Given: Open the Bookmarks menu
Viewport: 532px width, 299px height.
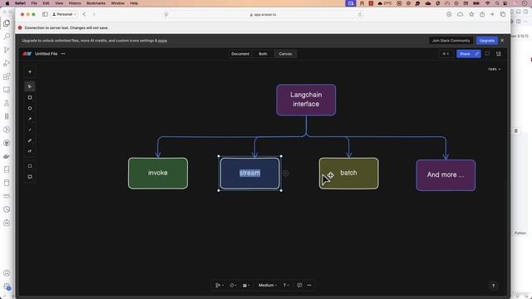Looking at the screenshot, I should coord(96,3).
